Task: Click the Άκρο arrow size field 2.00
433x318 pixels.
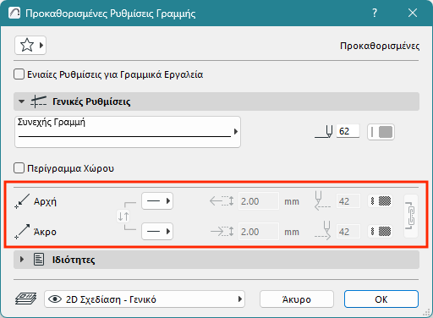Action: click(259, 232)
